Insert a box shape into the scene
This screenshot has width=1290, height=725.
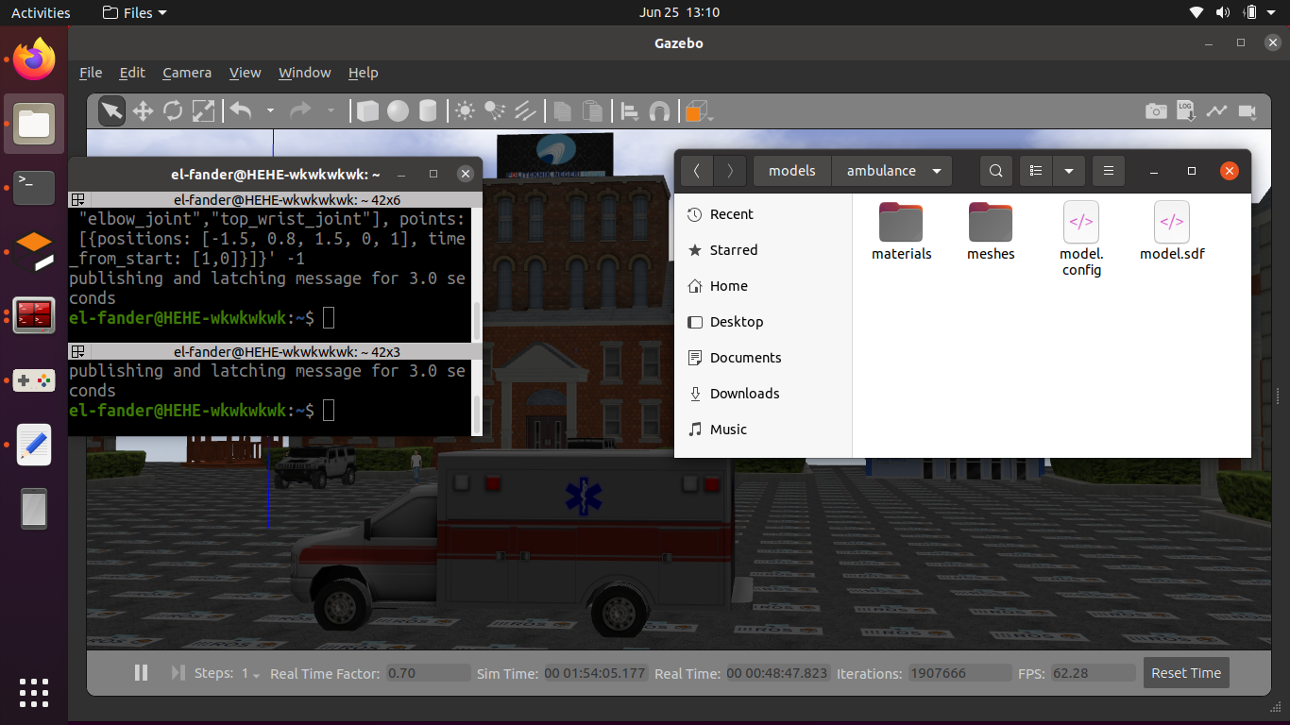[x=367, y=110]
